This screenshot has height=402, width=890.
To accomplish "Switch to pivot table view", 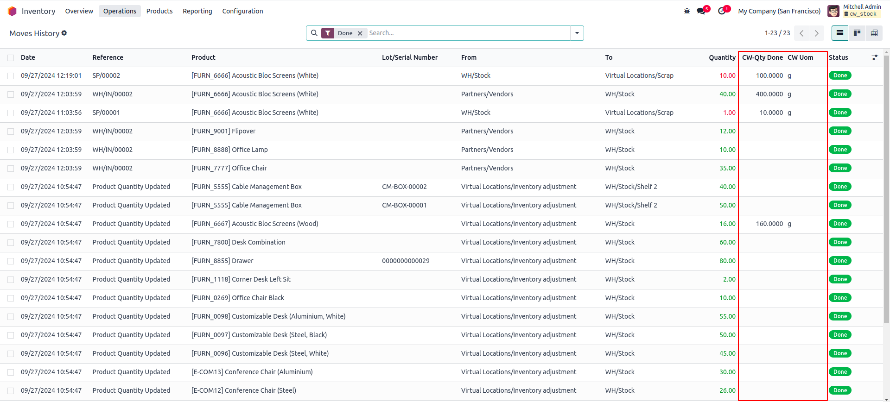I will tap(874, 33).
